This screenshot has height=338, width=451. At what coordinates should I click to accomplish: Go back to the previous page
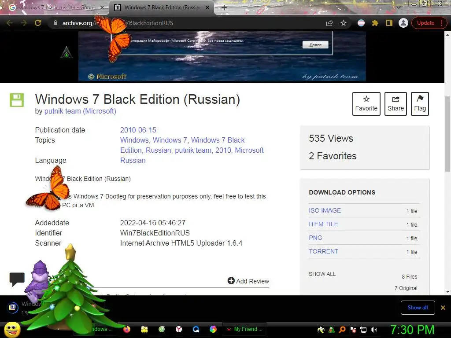[x=10, y=23]
